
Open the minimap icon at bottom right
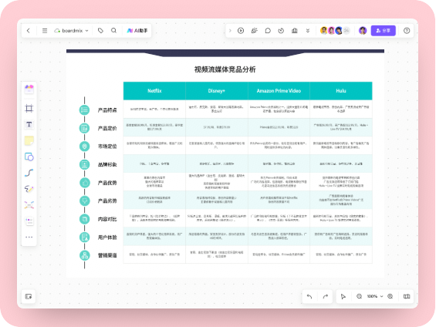click(407, 296)
